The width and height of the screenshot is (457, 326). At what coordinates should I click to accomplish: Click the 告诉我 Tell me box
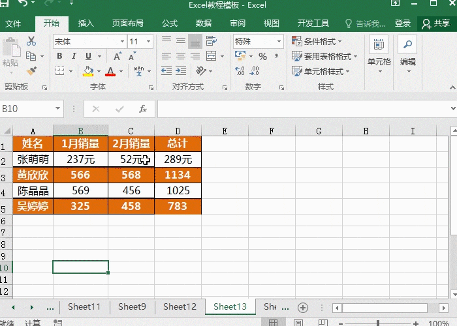click(365, 23)
